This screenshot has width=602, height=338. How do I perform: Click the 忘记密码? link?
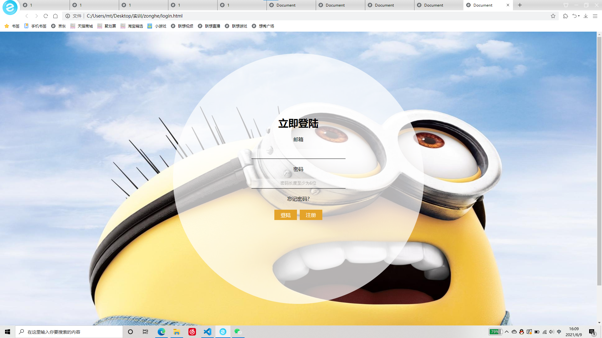pos(298,199)
